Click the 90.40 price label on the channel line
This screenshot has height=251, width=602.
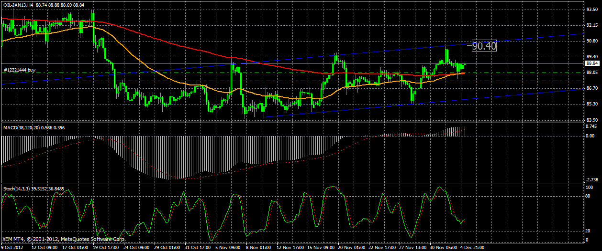click(x=484, y=46)
